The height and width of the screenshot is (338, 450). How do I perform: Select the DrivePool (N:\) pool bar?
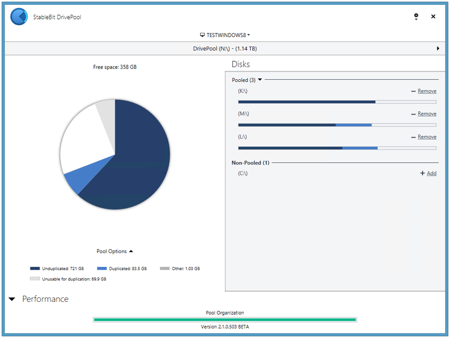tap(225, 48)
